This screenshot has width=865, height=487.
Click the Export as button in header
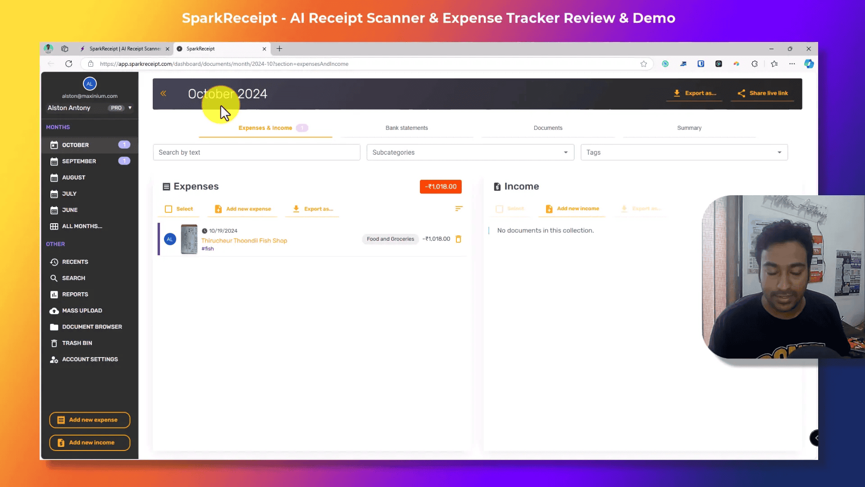(x=694, y=93)
